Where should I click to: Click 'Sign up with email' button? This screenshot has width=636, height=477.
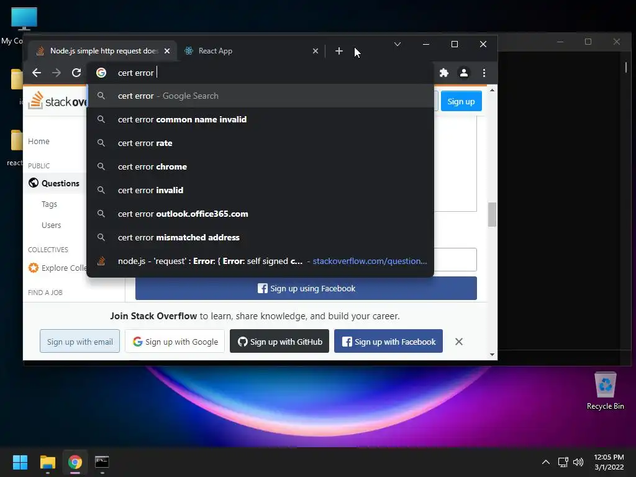coord(80,342)
